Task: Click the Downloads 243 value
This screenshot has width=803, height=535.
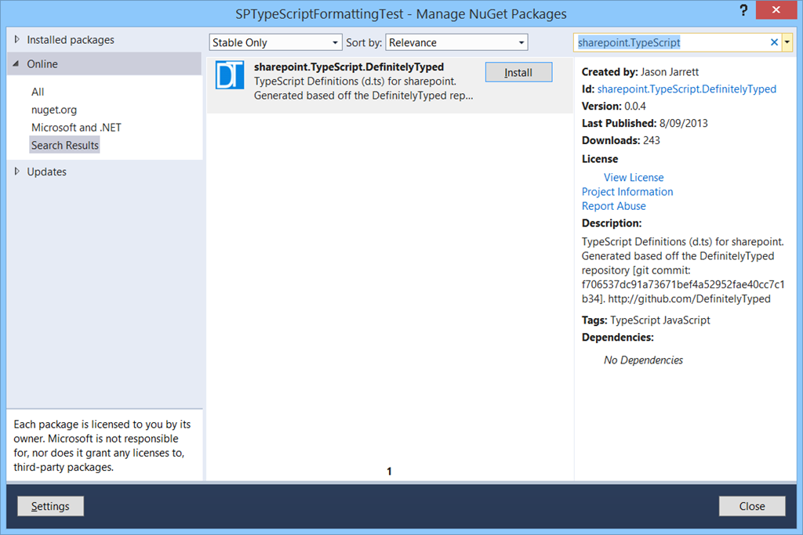Action: point(652,141)
